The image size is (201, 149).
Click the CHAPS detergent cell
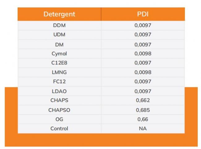pyautogui.click(x=59, y=100)
